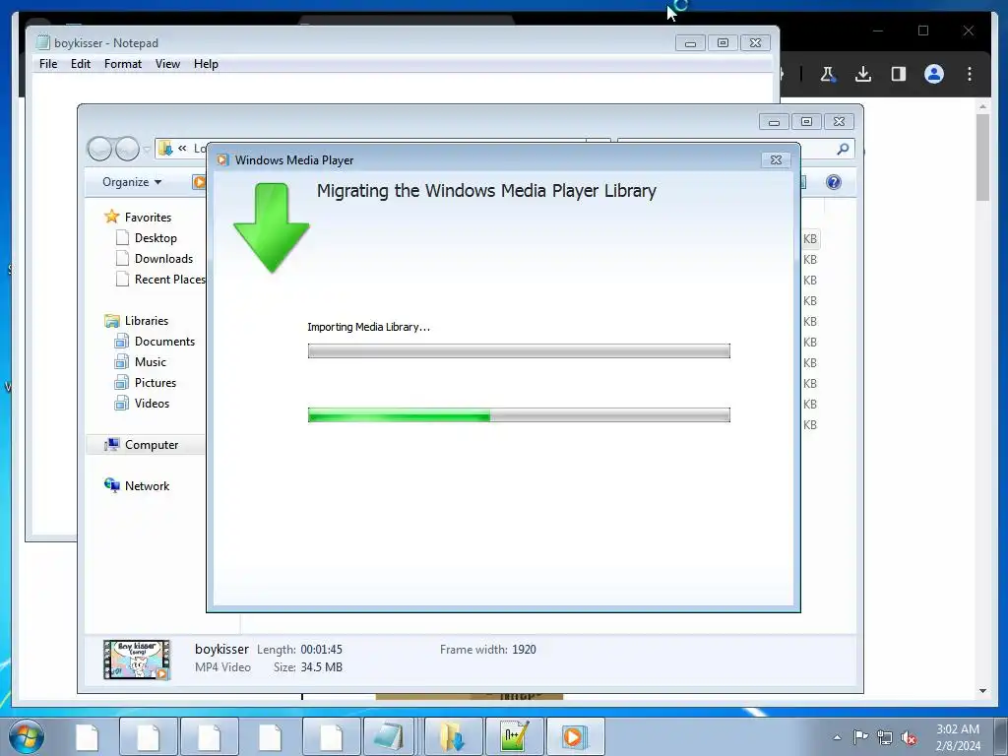The image size is (1008, 756).
Task: Click the green download arrow graphic
Action: pyautogui.click(x=272, y=227)
